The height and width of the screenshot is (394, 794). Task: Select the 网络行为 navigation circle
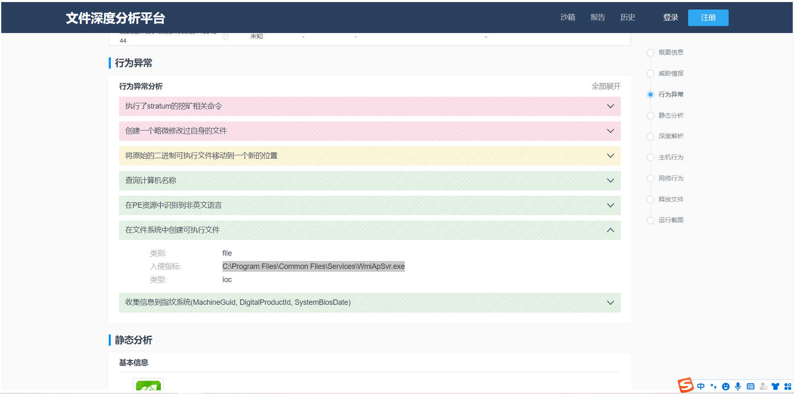coord(650,178)
